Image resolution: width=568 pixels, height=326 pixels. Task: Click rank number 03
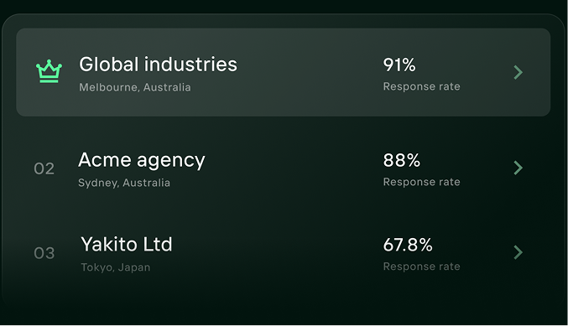pyautogui.click(x=44, y=253)
